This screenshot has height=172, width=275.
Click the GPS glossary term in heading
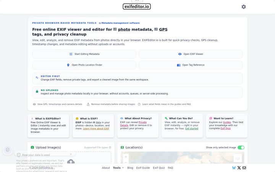click(163, 29)
